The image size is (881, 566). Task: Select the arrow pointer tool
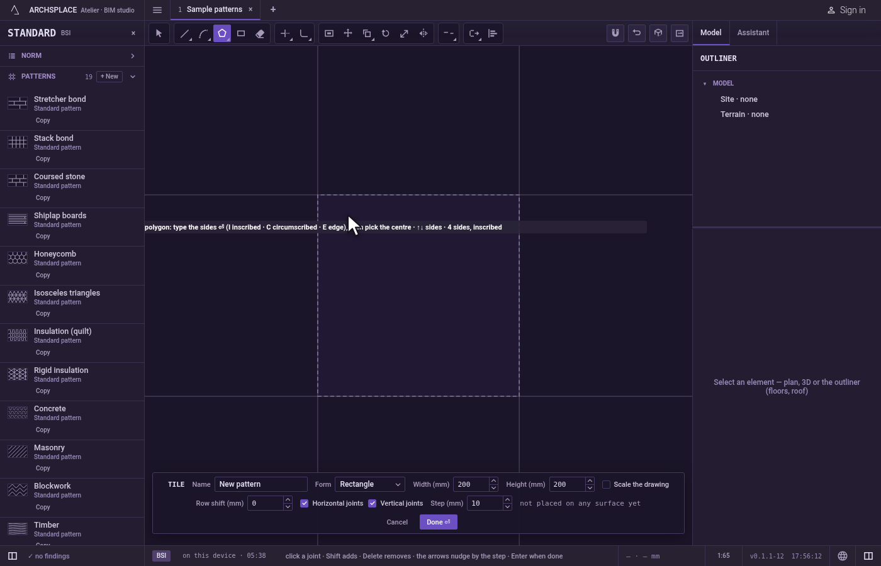coord(159,33)
